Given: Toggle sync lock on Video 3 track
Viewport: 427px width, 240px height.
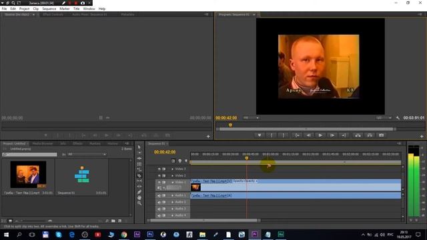Looking at the screenshot, I should pos(164,169).
